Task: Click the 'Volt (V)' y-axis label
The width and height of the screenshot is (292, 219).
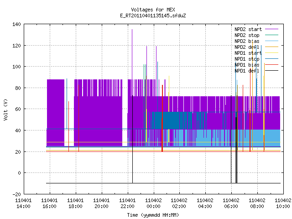Action: click(x=5, y=109)
